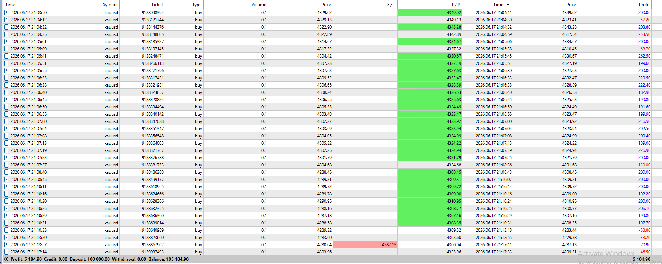662x264 pixels.
Task: Click the order icon at the 21:10:25 row
Action: click(x=6, y=209)
